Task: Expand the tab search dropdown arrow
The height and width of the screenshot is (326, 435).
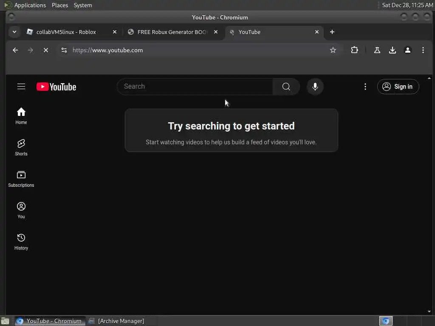Action: coord(14,32)
